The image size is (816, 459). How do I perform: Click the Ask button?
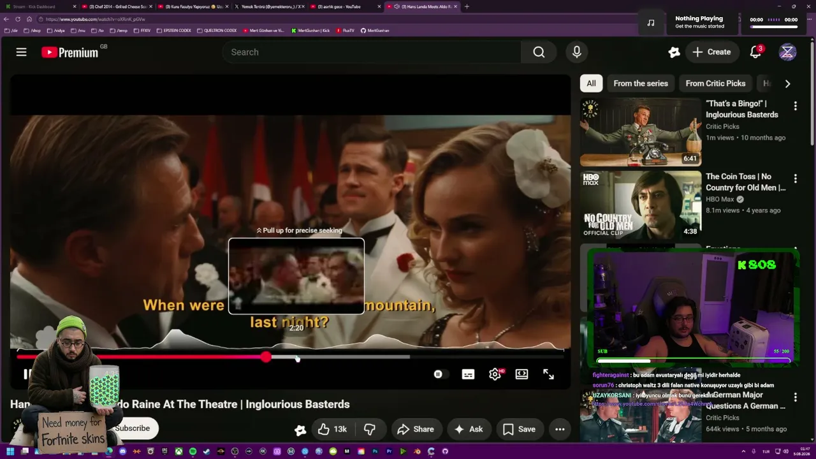pyautogui.click(x=469, y=429)
